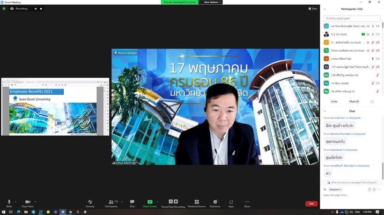Open the Chat bubble icon in toolbar

[132, 201]
